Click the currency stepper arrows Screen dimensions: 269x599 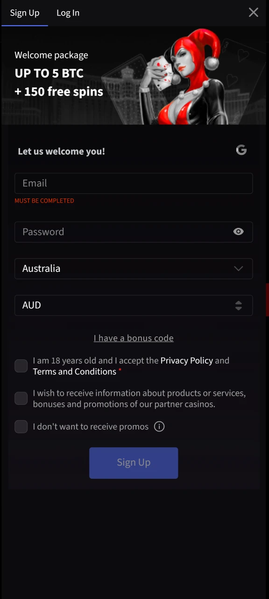coord(238,305)
